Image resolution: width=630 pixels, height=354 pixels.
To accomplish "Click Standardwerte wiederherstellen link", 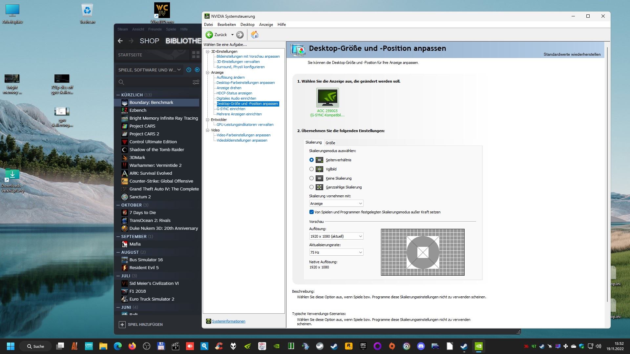I will point(572,54).
